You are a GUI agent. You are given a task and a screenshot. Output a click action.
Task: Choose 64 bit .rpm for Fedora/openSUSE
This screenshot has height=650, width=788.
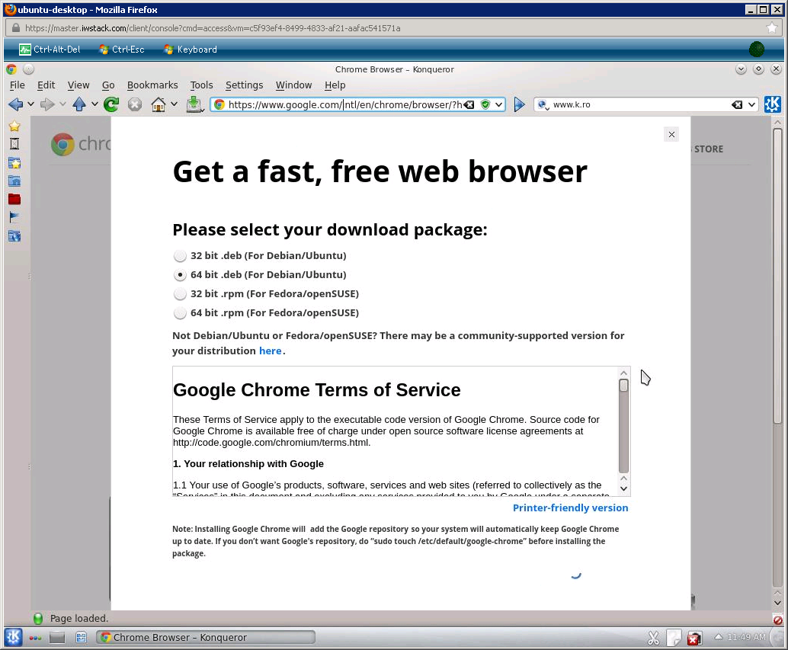pos(180,313)
